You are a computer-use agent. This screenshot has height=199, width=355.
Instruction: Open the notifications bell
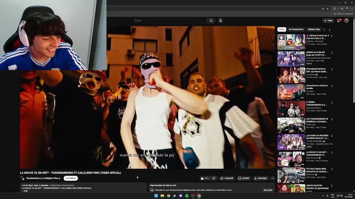[x=339, y=20]
